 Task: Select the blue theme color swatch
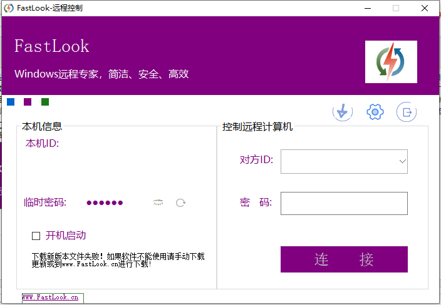tap(11, 102)
